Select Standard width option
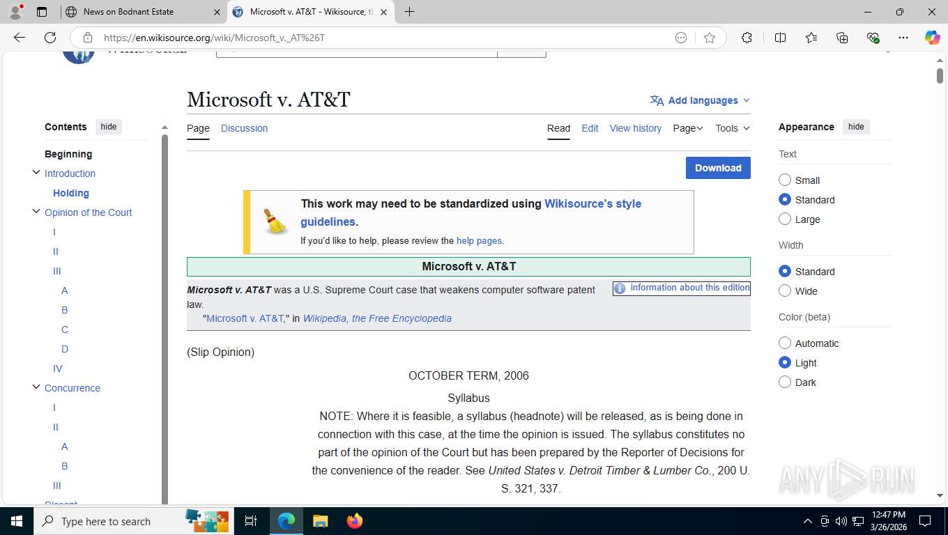This screenshot has height=535, width=948. pos(785,271)
